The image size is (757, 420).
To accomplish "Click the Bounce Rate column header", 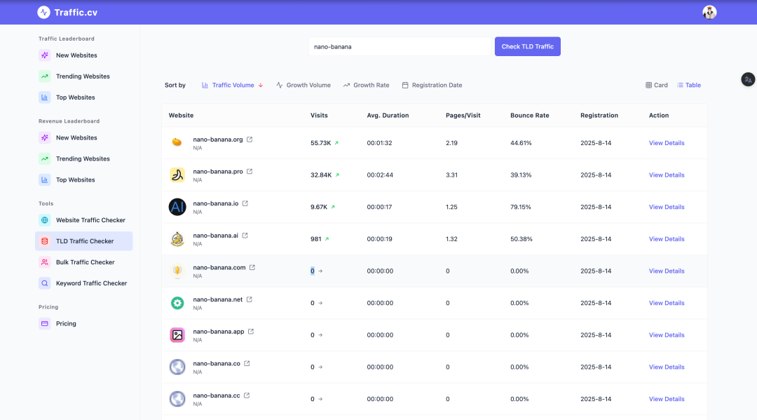I will pos(530,116).
